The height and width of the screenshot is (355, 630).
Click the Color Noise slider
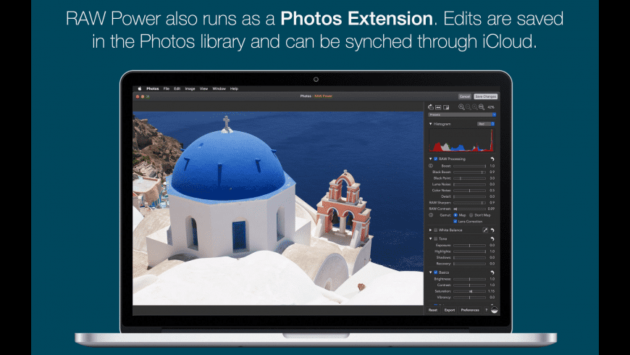(x=470, y=191)
